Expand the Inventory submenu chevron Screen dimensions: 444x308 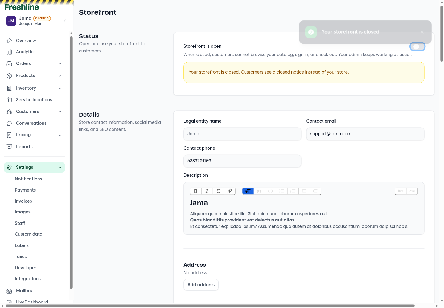click(x=60, y=88)
